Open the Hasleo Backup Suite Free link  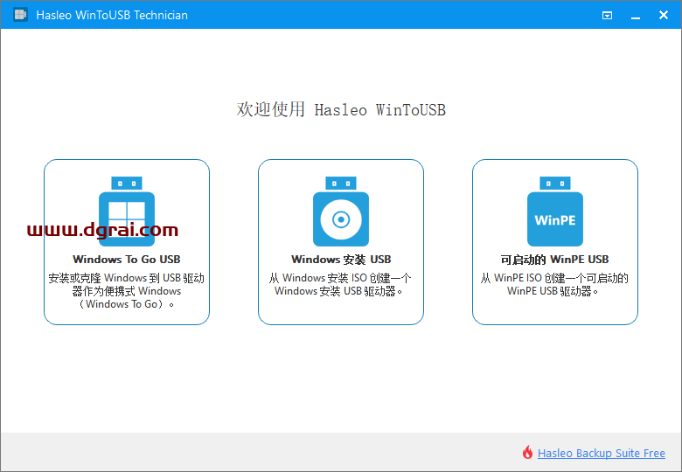point(601,454)
